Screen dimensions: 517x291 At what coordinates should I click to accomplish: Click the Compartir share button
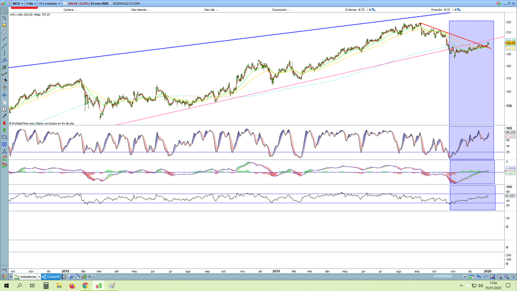click(51, 276)
